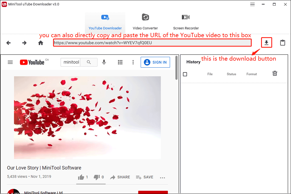The image size is (291, 194).
Task: Click the download button beside the URL box
Action: [x=266, y=42]
